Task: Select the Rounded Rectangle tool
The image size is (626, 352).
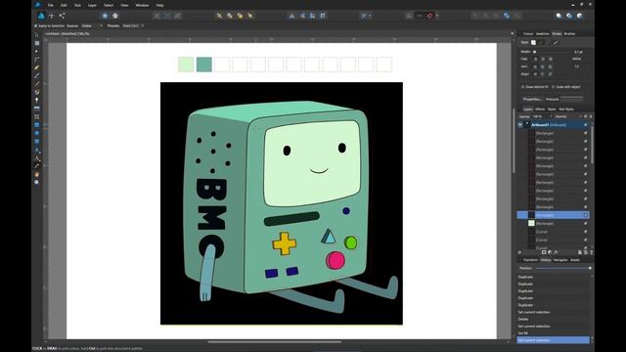Action: click(37, 141)
